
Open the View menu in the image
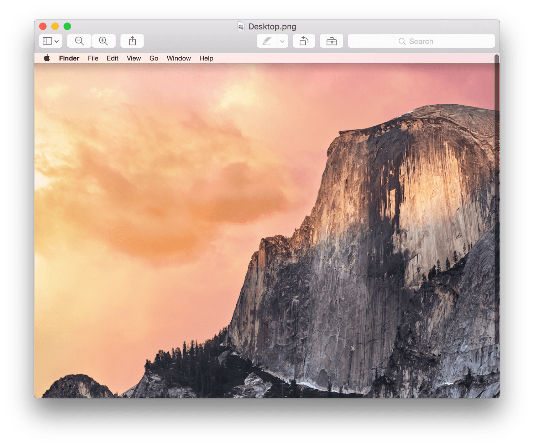pyautogui.click(x=134, y=58)
